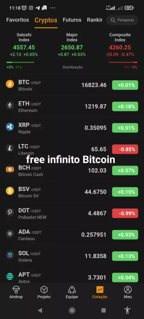The height and width of the screenshot is (319, 144).
Task: Tap the Ethereum diamond icon
Action: point(10,105)
